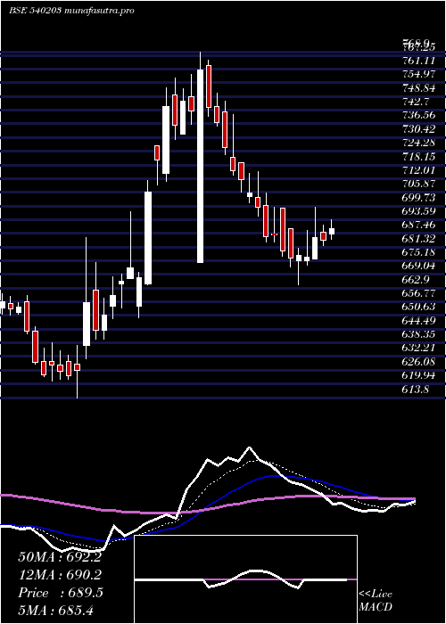Image resolution: width=446 pixels, height=624 pixels.
Task: Click the 5MA : 685.4 readout
Action: [x=55, y=610]
